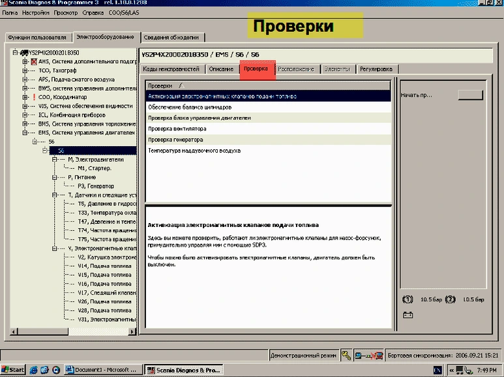The image size is (504, 377).
Task: Click the battery icon in right panel
Action: click(408, 315)
